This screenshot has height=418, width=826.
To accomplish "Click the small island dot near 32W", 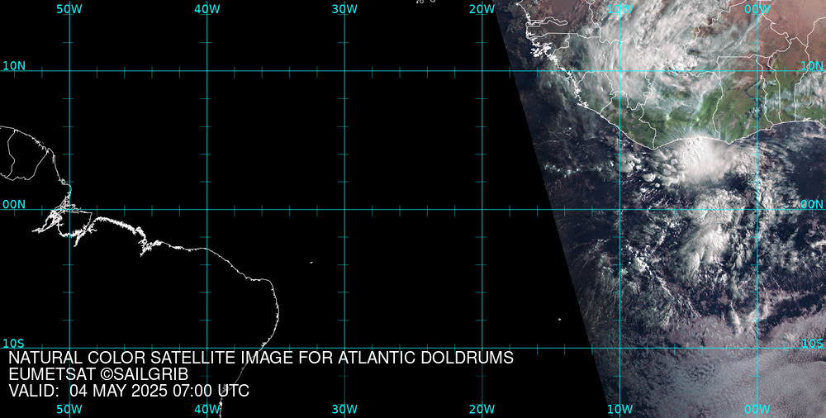I will [311, 263].
